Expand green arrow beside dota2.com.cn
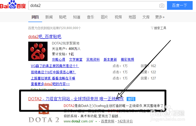The height and width of the screenshot is (126, 196). 96,121
